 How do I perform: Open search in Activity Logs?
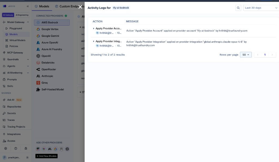point(238,8)
